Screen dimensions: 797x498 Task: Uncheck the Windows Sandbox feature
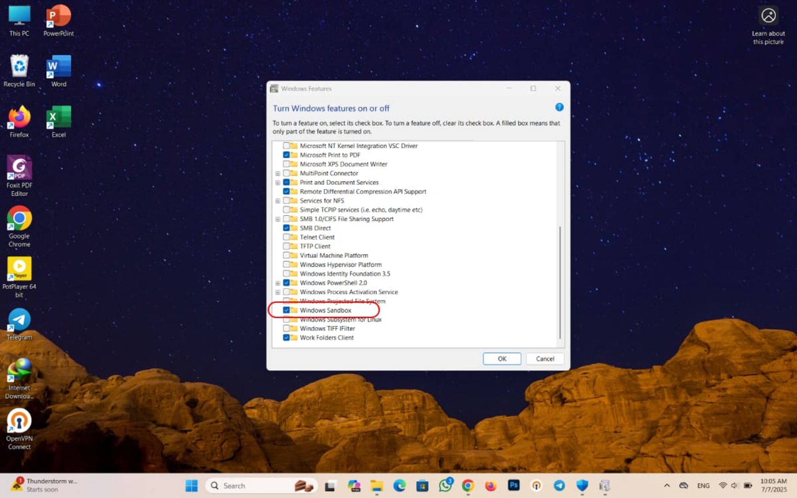point(287,310)
